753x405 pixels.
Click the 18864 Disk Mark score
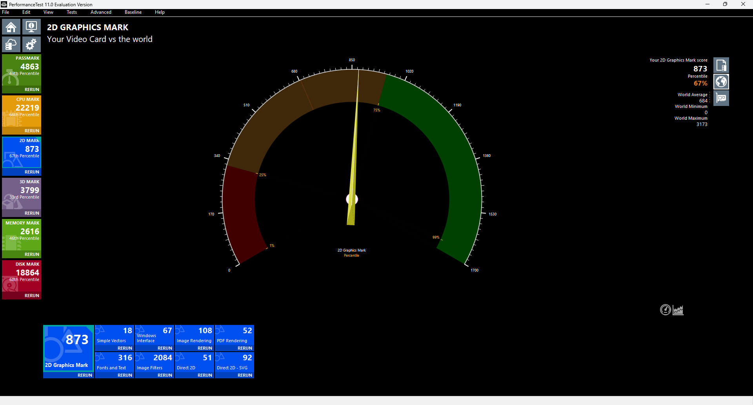(27, 272)
